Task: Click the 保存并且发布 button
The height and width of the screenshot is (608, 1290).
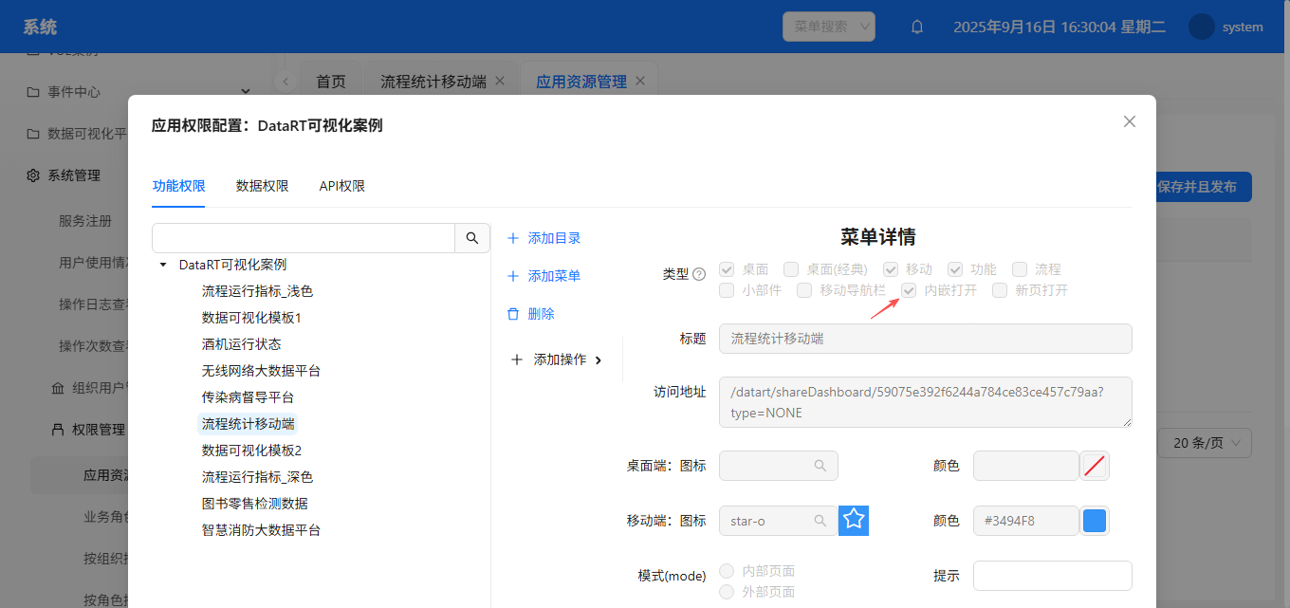Action: click(1197, 187)
